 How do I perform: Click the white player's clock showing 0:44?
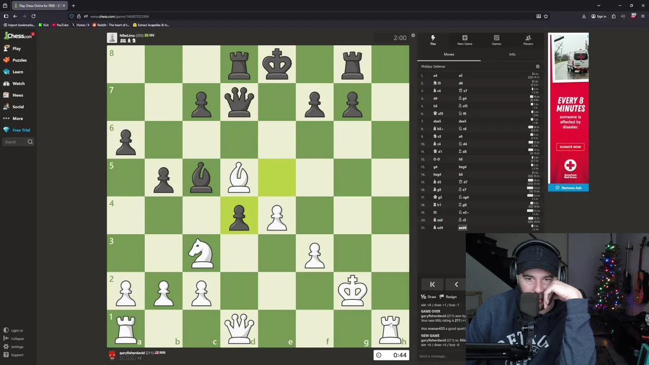click(x=391, y=355)
